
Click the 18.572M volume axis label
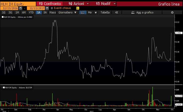click(179, 96)
